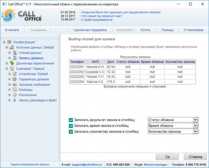Click the Запись разговора microphone icon
The height and width of the screenshot is (168, 209).
[15, 100]
